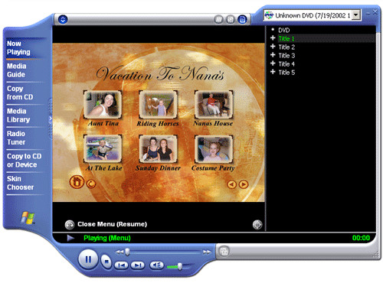The image size is (383, 283).
Task: Click the Close Menu (Resume) icon
Action: click(x=70, y=224)
